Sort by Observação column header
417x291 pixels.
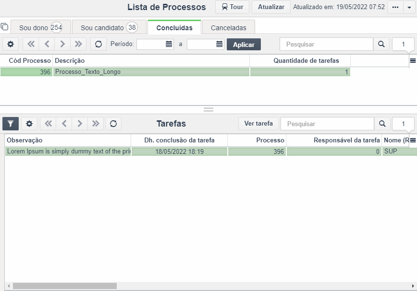click(x=68, y=140)
